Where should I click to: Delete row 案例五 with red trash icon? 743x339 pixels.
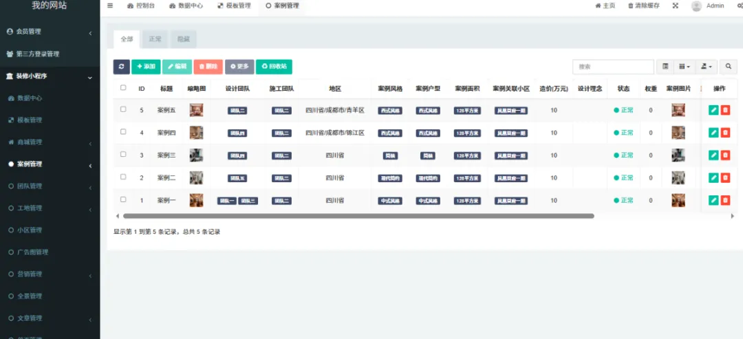coord(725,110)
